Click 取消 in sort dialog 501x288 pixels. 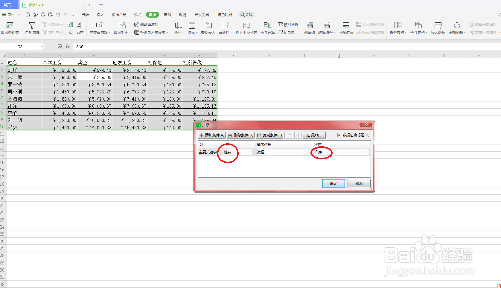[x=359, y=184]
